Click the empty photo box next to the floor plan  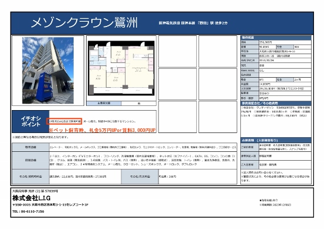coord(177,51)
